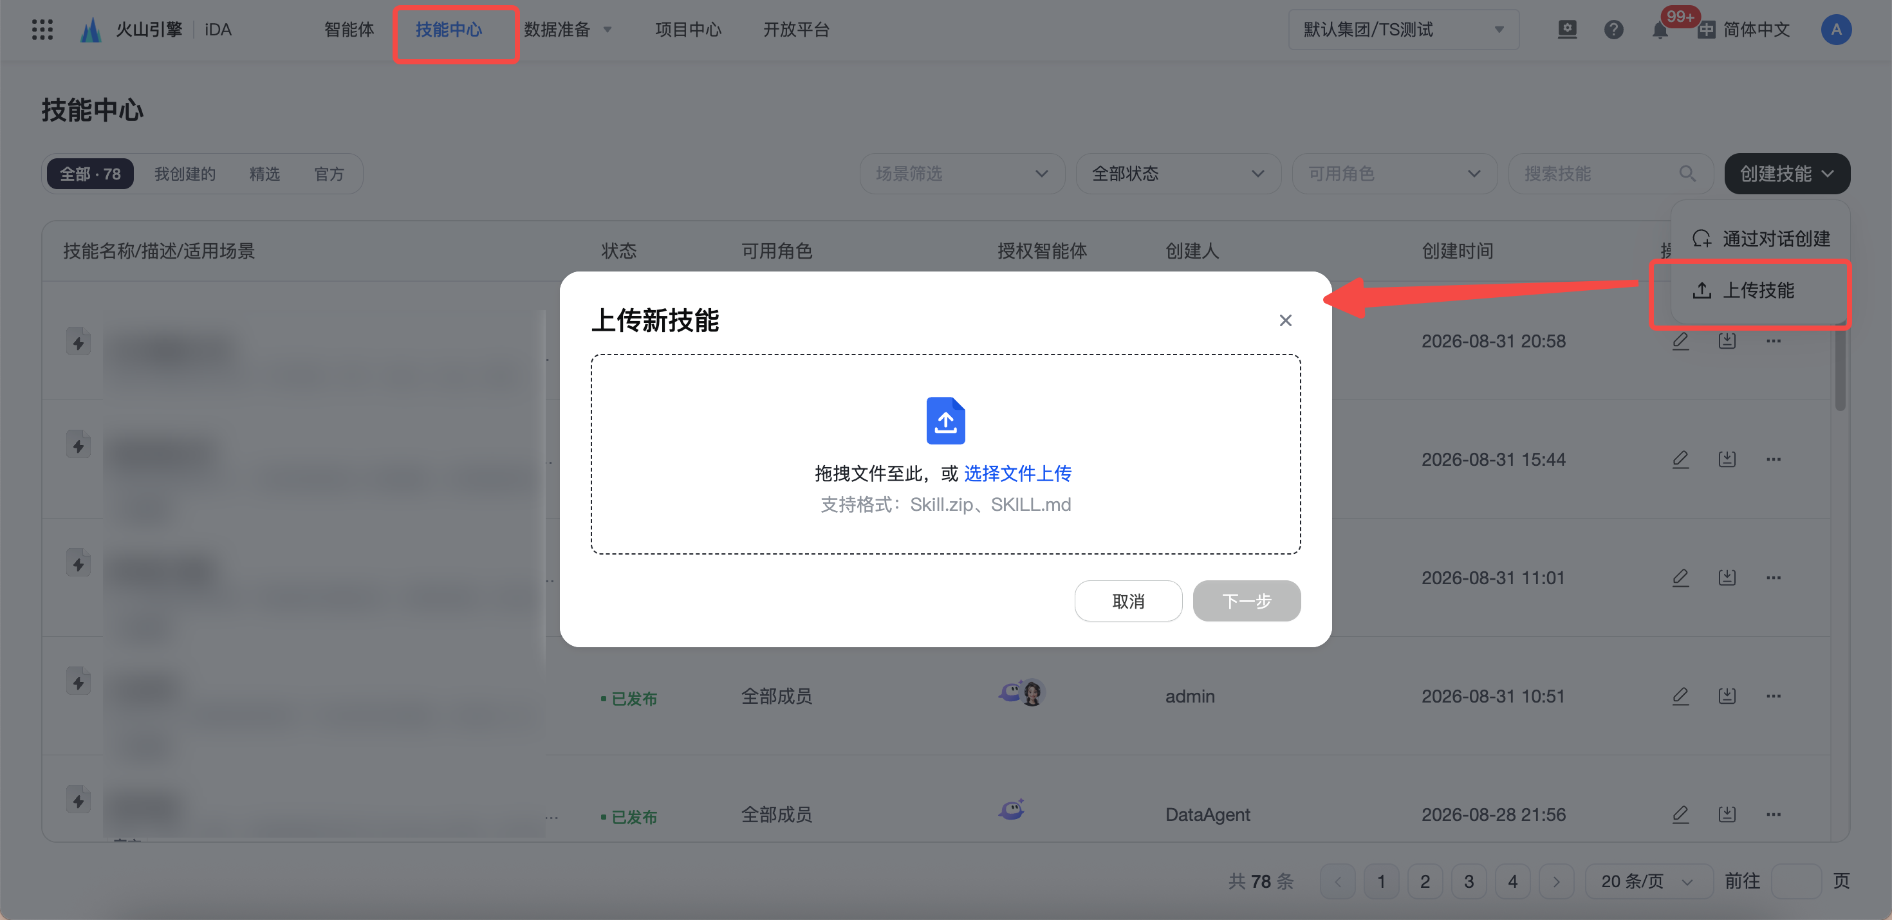This screenshot has width=1892, height=920.
Task: Go to page 2
Action: (x=1424, y=880)
